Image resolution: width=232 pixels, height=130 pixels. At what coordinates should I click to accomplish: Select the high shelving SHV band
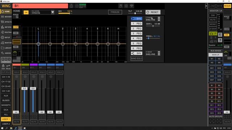(x=136, y=53)
